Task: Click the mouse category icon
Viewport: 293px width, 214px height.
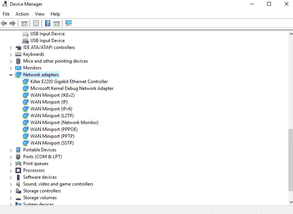Action: (x=18, y=61)
